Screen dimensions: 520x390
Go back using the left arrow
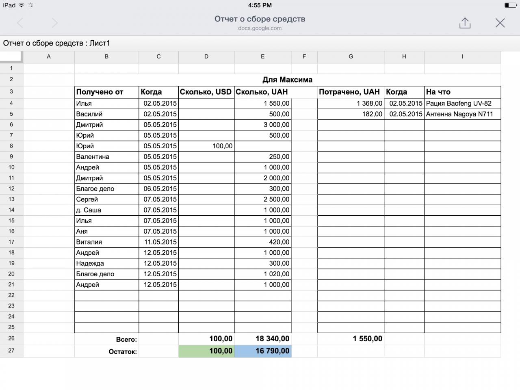pos(20,23)
